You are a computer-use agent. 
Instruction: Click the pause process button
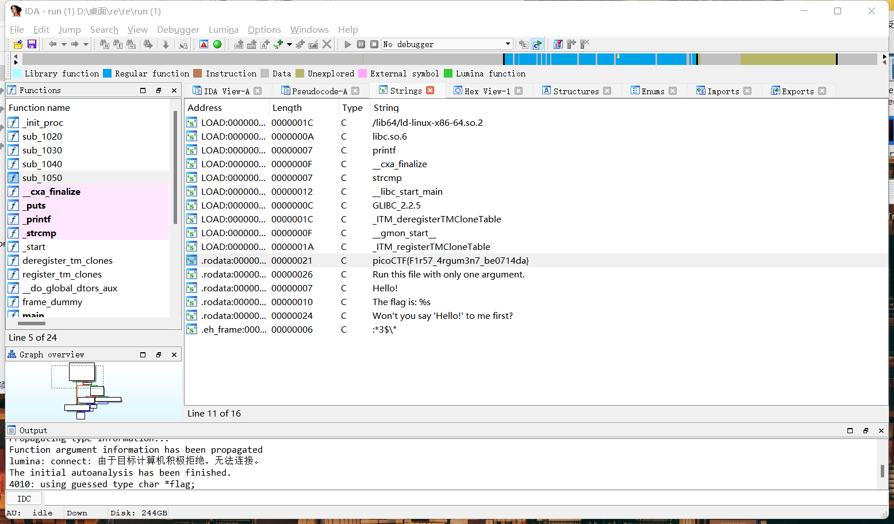point(361,44)
